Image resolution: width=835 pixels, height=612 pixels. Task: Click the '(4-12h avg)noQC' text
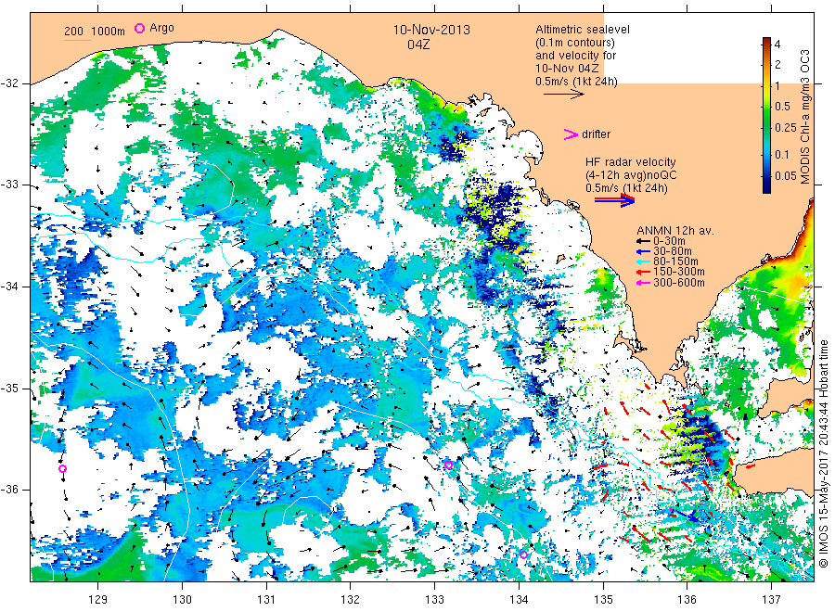click(x=632, y=175)
